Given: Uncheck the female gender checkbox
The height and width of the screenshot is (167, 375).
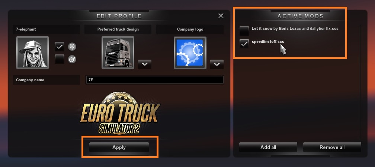Looking at the screenshot, I should pos(59,47).
